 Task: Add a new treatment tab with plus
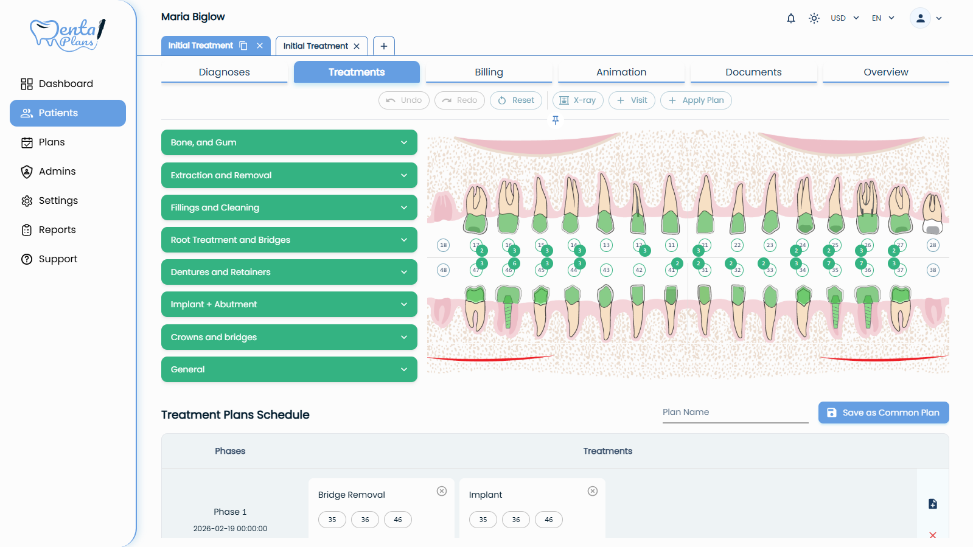point(383,46)
